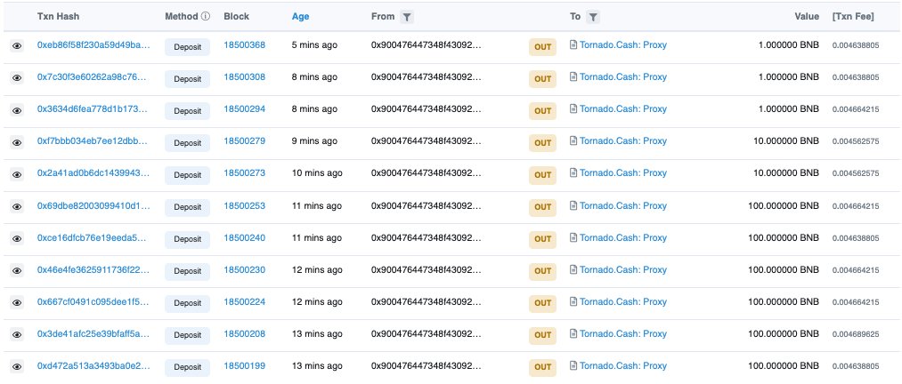Open block 18500308
Viewport: 902px width, 384px height.
(x=245, y=77)
